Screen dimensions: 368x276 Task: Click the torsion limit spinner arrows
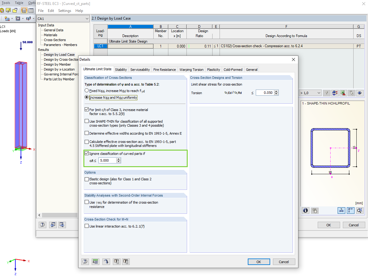click(x=276, y=93)
